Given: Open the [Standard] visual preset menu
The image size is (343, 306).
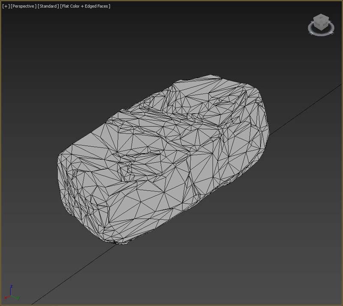Looking at the screenshot, I should [x=48, y=6].
